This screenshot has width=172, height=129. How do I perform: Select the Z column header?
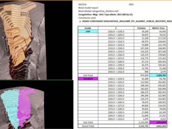click(116, 28)
